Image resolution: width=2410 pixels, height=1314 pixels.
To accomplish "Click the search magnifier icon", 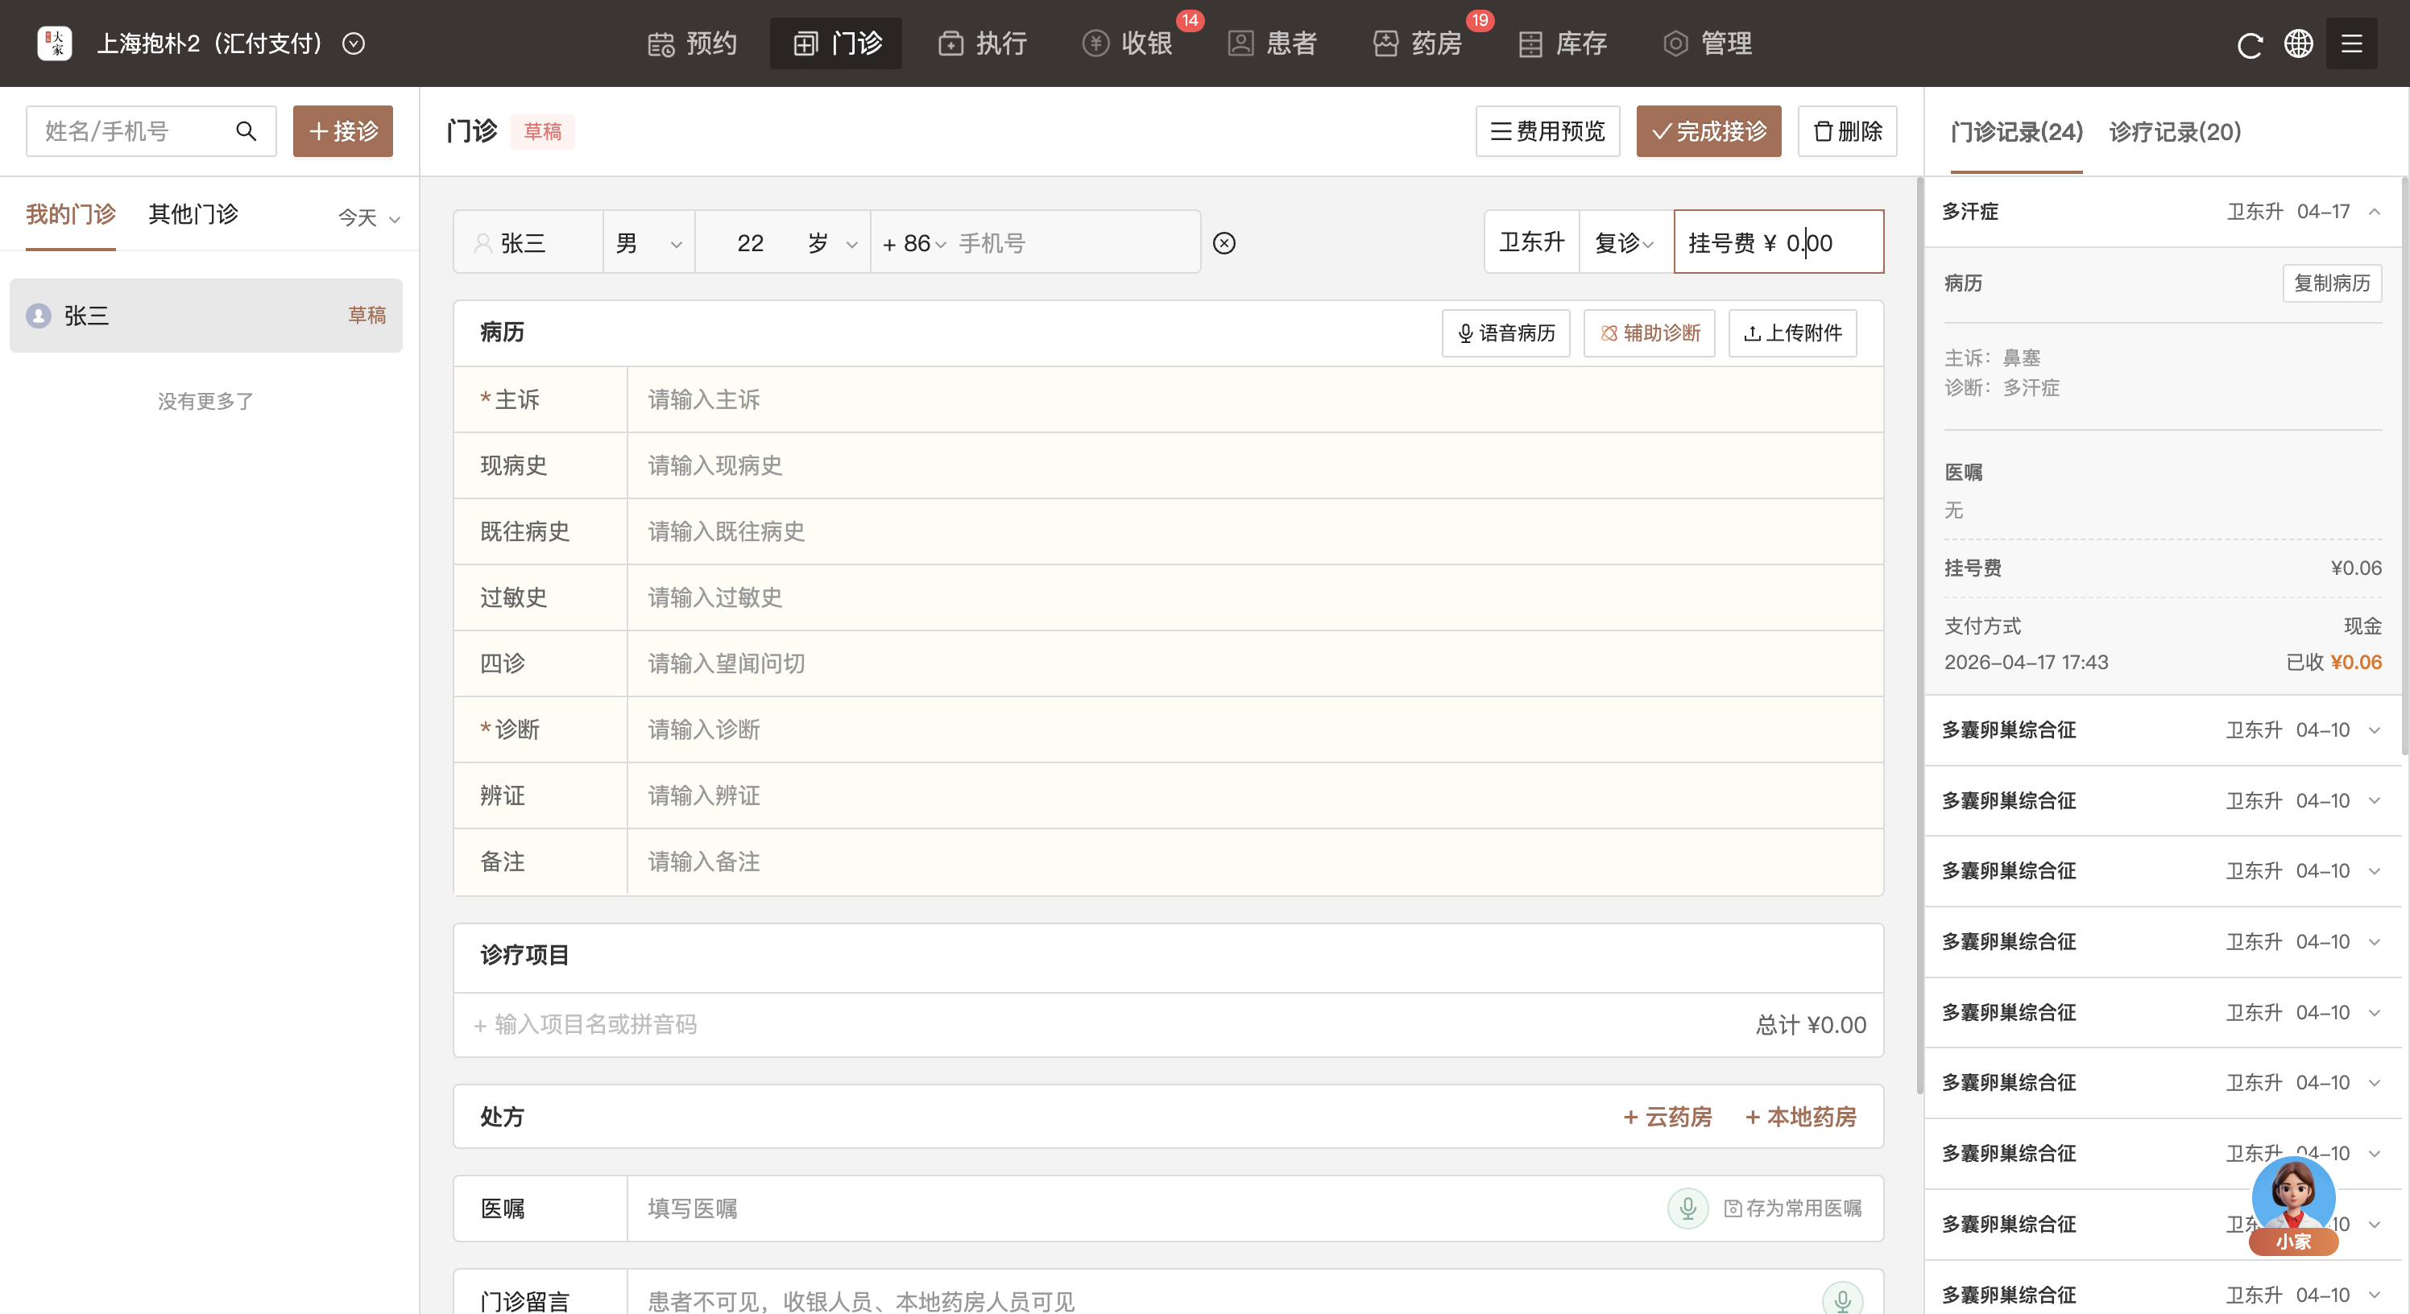I will (x=246, y=131).
